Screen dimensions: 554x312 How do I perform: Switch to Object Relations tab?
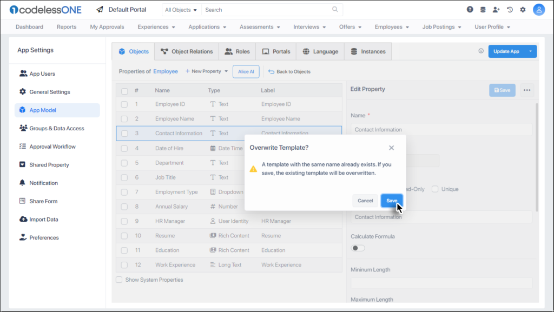click(187, 51)
